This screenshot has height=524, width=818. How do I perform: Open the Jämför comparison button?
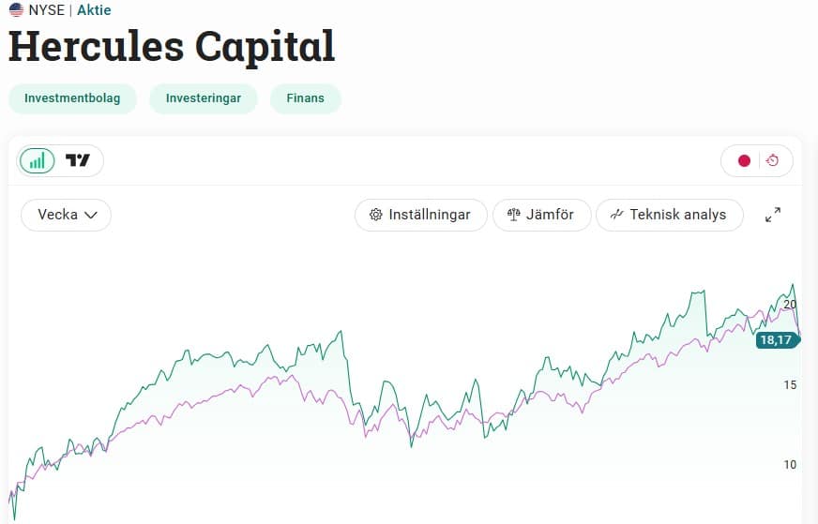541,215
